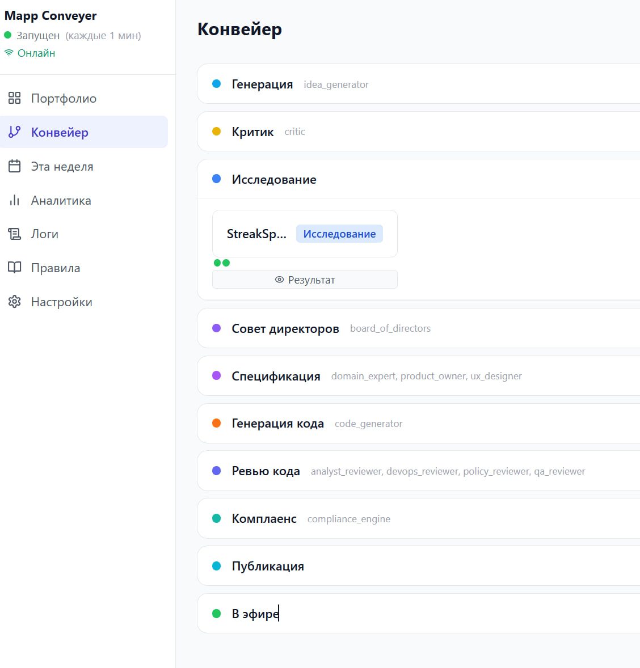Click the orange dot beside Генерация кода

click(x=216, y=423)
